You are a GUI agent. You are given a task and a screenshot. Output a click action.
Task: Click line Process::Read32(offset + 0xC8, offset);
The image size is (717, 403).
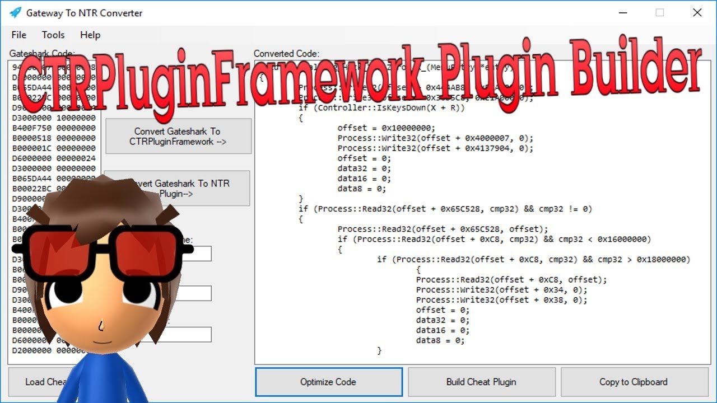tap(511, 280)
